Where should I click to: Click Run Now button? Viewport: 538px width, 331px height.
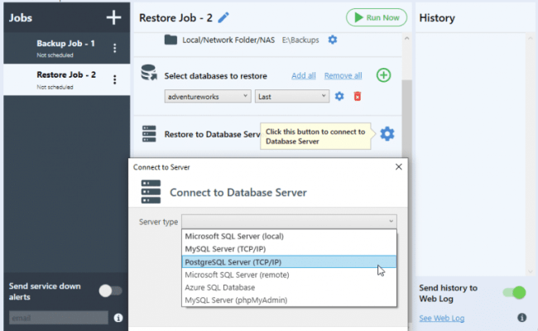click(x=377, y=17)
